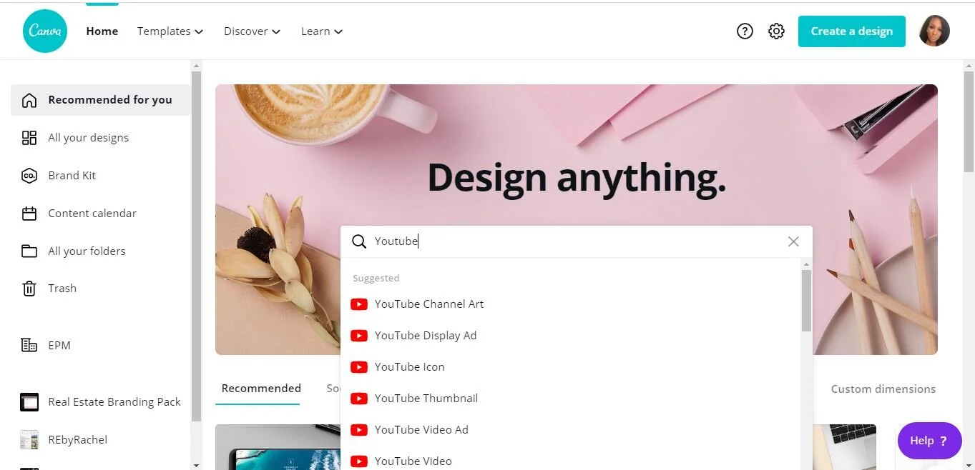The width and height of the screenshot is (975, 470).
Task: Select YouTube Video suggestion text
Action: pos(413,461)
